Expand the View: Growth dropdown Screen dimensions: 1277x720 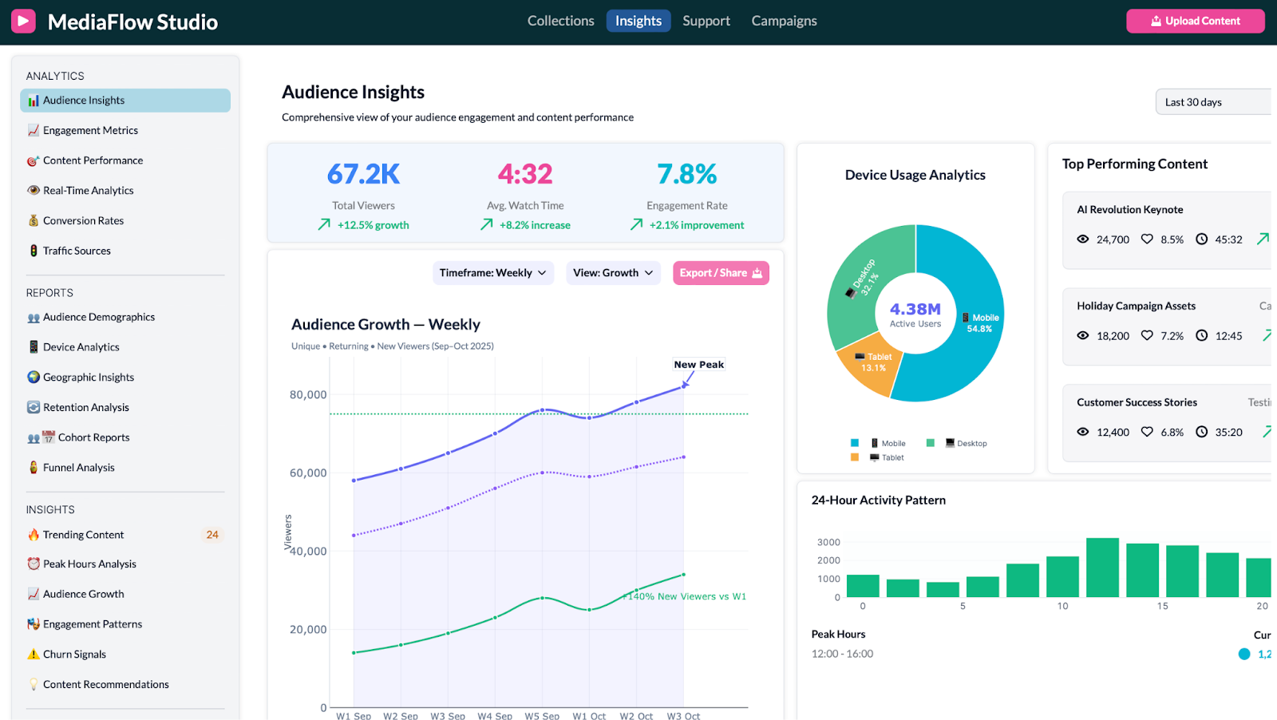point(613,273)
